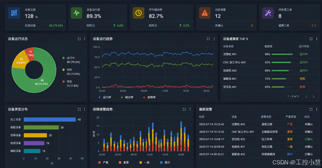Open more options for 设备运行状态 panel
Image resolution: width=322 pixels, height=168 pixels.
pyautogui.click(x=84, y=39)
